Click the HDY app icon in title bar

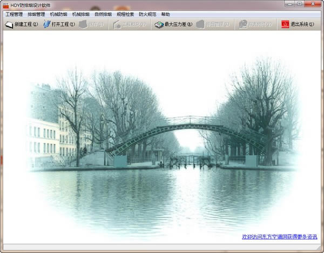point(6,4)
